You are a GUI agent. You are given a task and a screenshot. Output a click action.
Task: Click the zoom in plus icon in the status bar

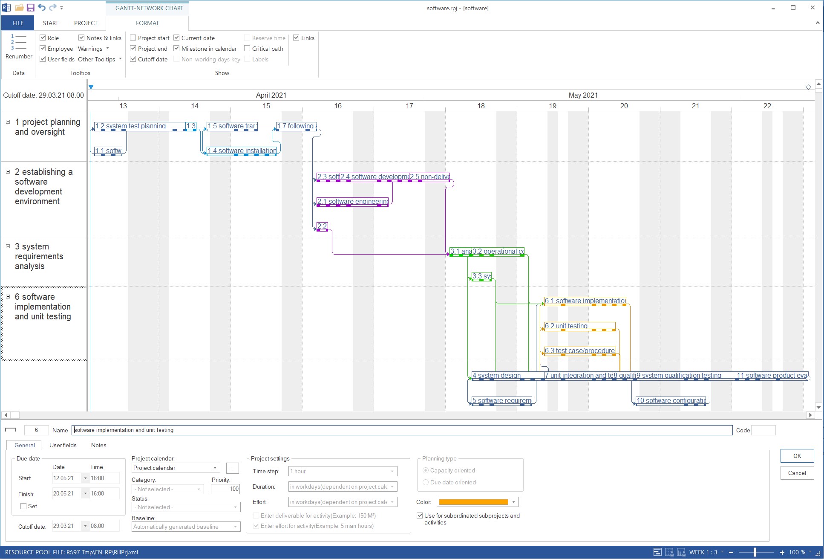[782, 552]
